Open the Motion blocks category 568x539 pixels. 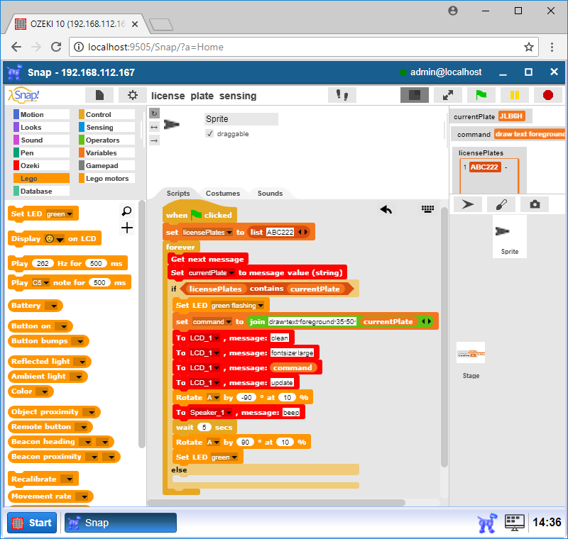(x=41, y=114)
